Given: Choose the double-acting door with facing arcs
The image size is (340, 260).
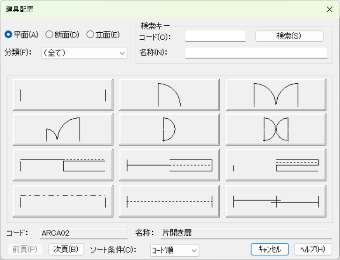Looking at the screenshot, I should point(276,130).
